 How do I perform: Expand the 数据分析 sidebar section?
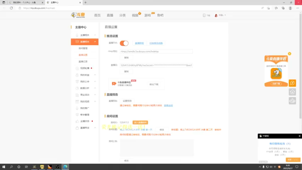pyautogui.click(x=85, y=88)
